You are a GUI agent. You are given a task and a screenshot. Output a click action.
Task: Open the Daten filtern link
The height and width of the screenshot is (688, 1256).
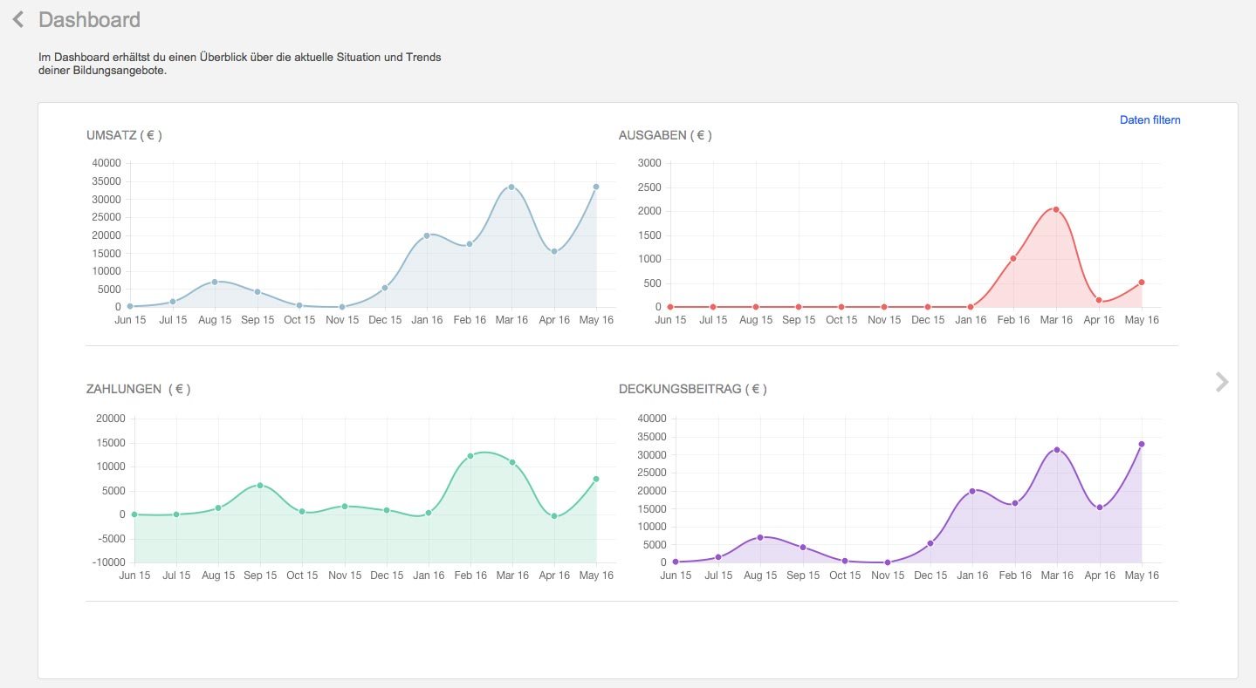(x=1150, y=120)
